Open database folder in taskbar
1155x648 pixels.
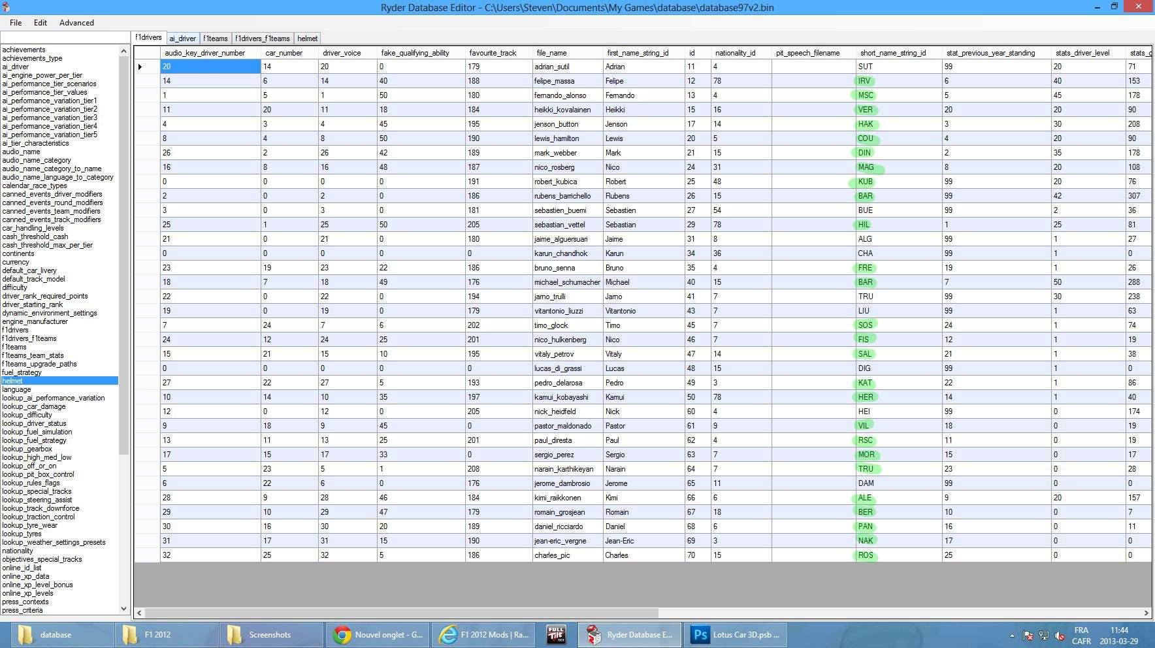tap(62, 634)
